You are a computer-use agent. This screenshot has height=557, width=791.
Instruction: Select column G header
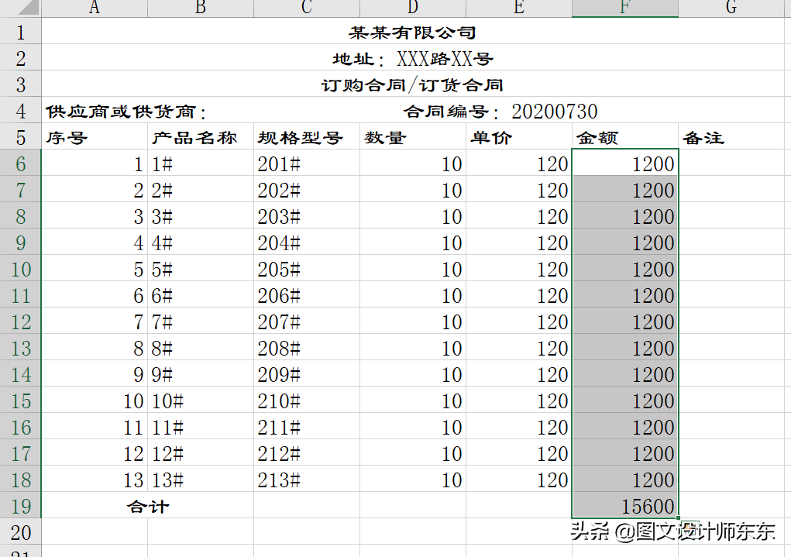pos(731,8)
